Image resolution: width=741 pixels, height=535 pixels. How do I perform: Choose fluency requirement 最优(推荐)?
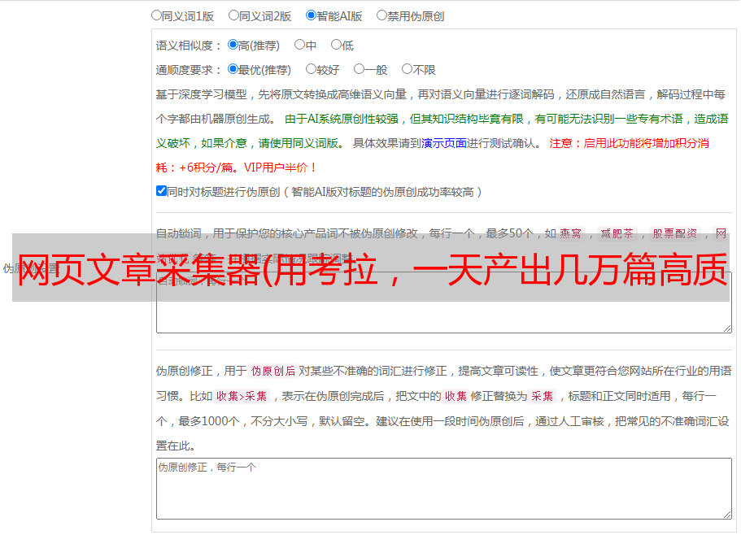coord(233,69)
